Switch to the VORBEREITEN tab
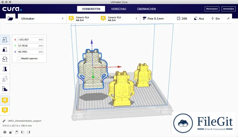The image size is (238, 137). pos(91,9)
